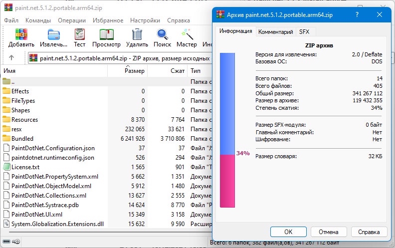Open the Избранное menu
Image resolution: width=395 pixels, height=248 pixels.
108,20
